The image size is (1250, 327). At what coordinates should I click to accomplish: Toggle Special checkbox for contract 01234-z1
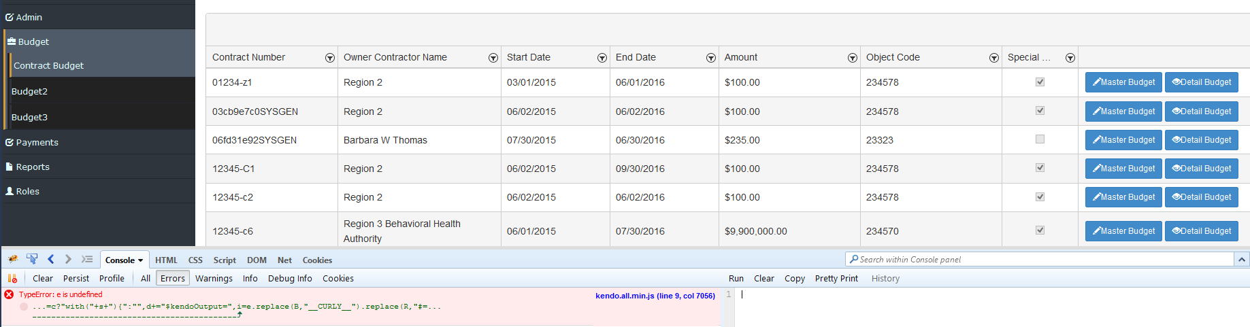click(1040, 82)
